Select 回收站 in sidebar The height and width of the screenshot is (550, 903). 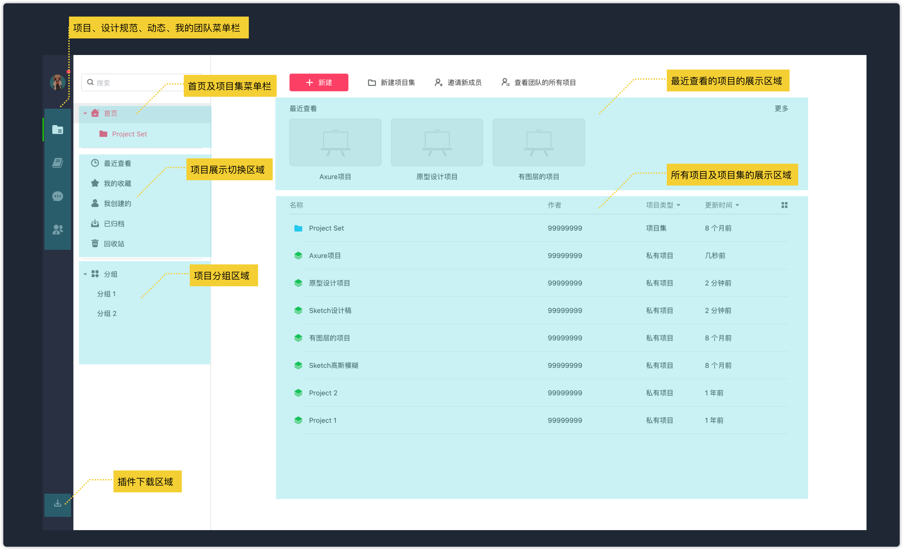pos(113,244)
